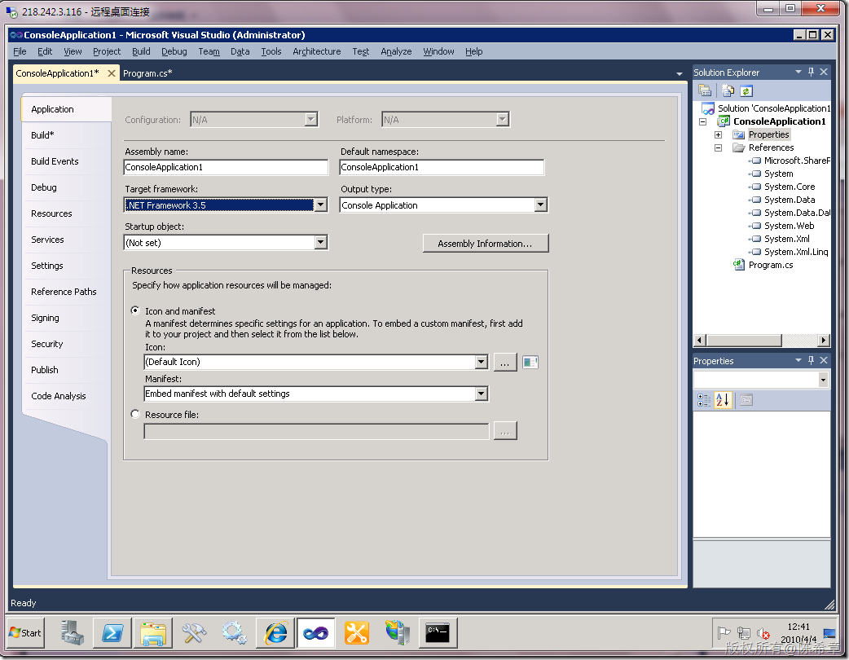The image size is (849, 660).
Task: Select System.Core reference
Action: pos(789,187)
